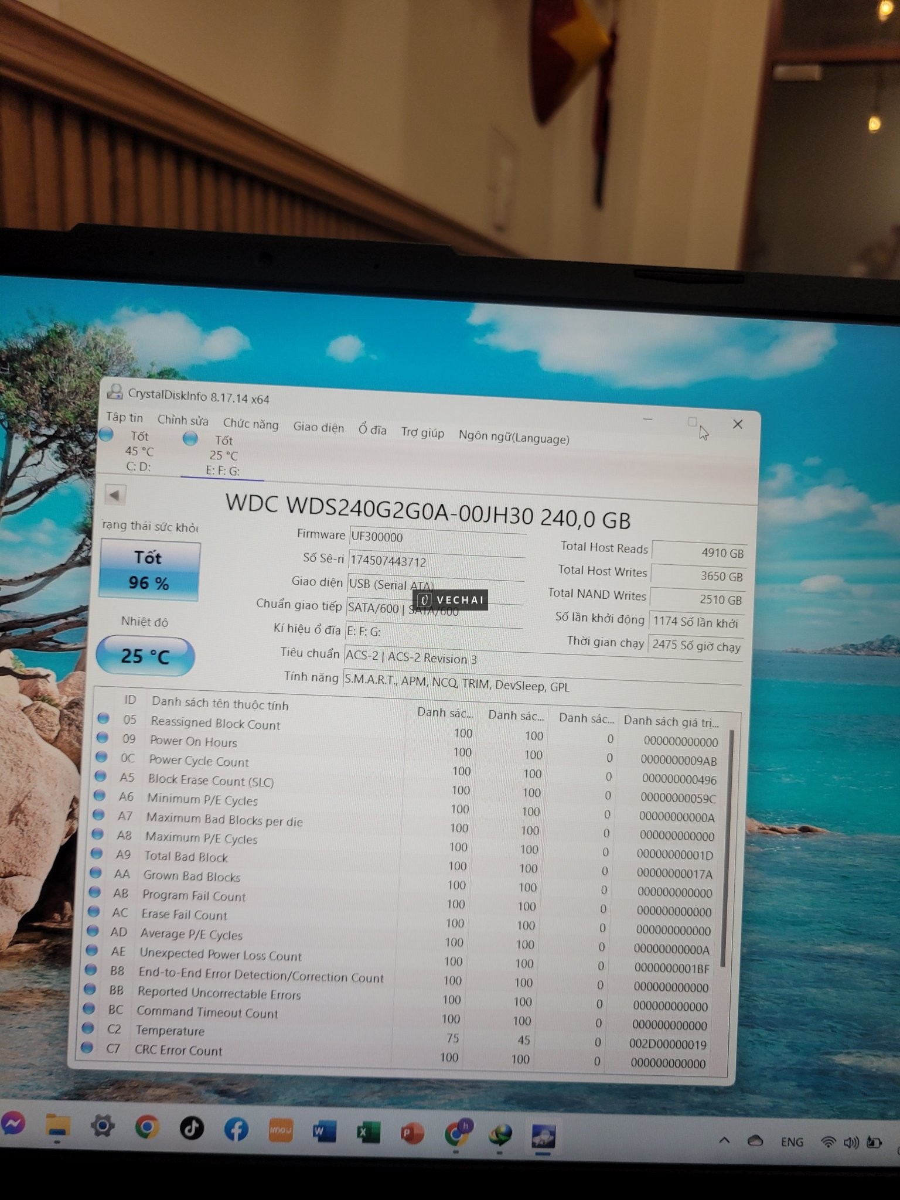
Task: Select the C: D: disk tab
Action: coord(138,451)
